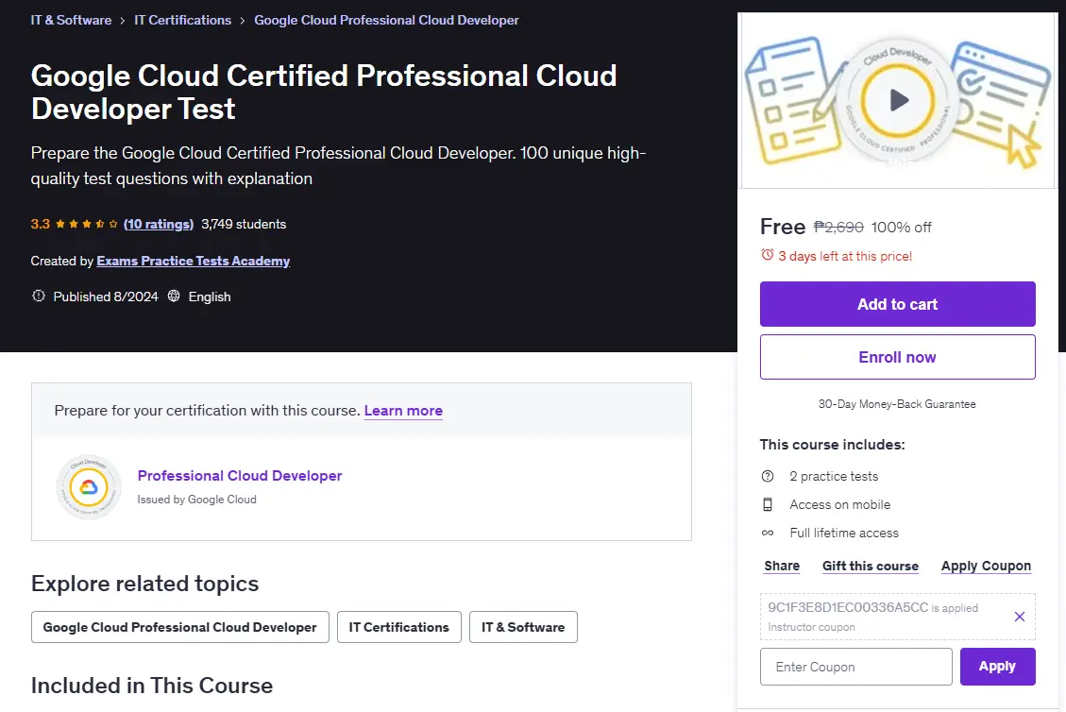Select the IT Certifications topic chip
Screen dimensions: 1066x712
pyautogui.click(x=399, y=627)
